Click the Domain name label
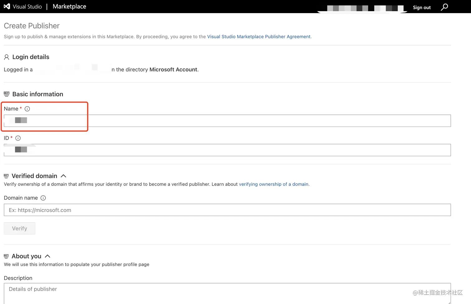The height and width of the screenshot is (304, 471). point(21,198)
